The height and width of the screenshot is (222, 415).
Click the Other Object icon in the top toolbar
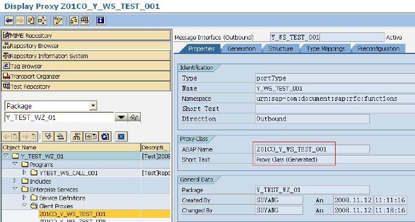coord(42,20)
